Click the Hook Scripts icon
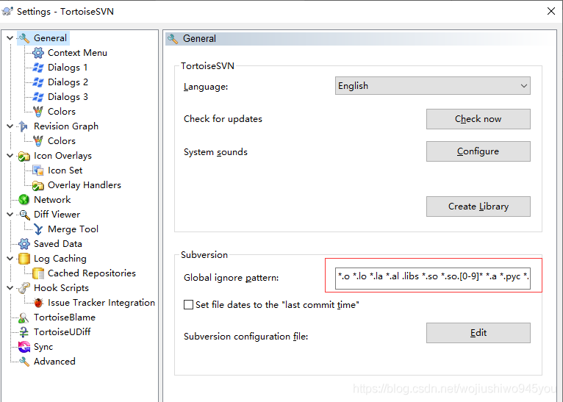The height and width of the screenshot is (402, 563). click(24, 288)
